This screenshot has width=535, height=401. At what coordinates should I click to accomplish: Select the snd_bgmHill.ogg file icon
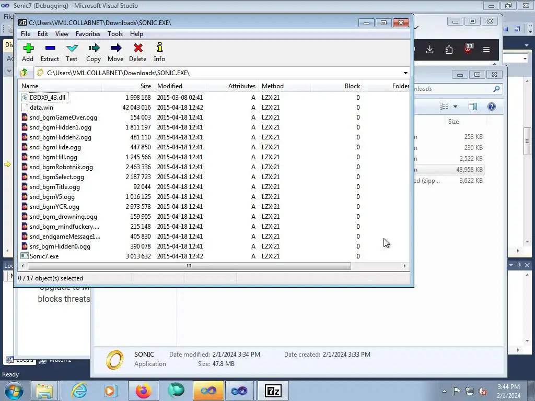click(25, 157)
